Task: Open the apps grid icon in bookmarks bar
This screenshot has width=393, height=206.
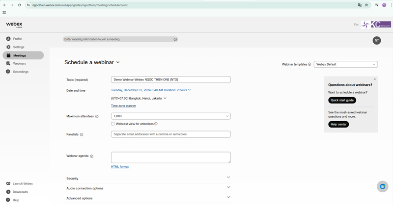Action: [4, 13]
